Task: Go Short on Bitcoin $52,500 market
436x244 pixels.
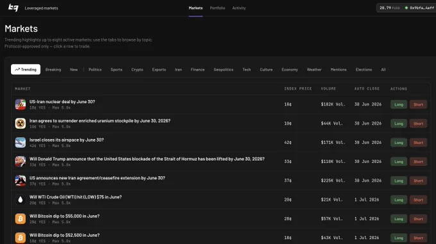Action: point(418,238)
